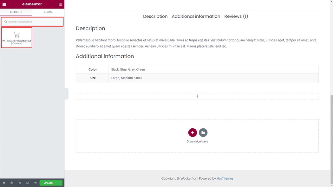Follow the HasThemes footer link
333x187 pixels.
click(225, 178)
